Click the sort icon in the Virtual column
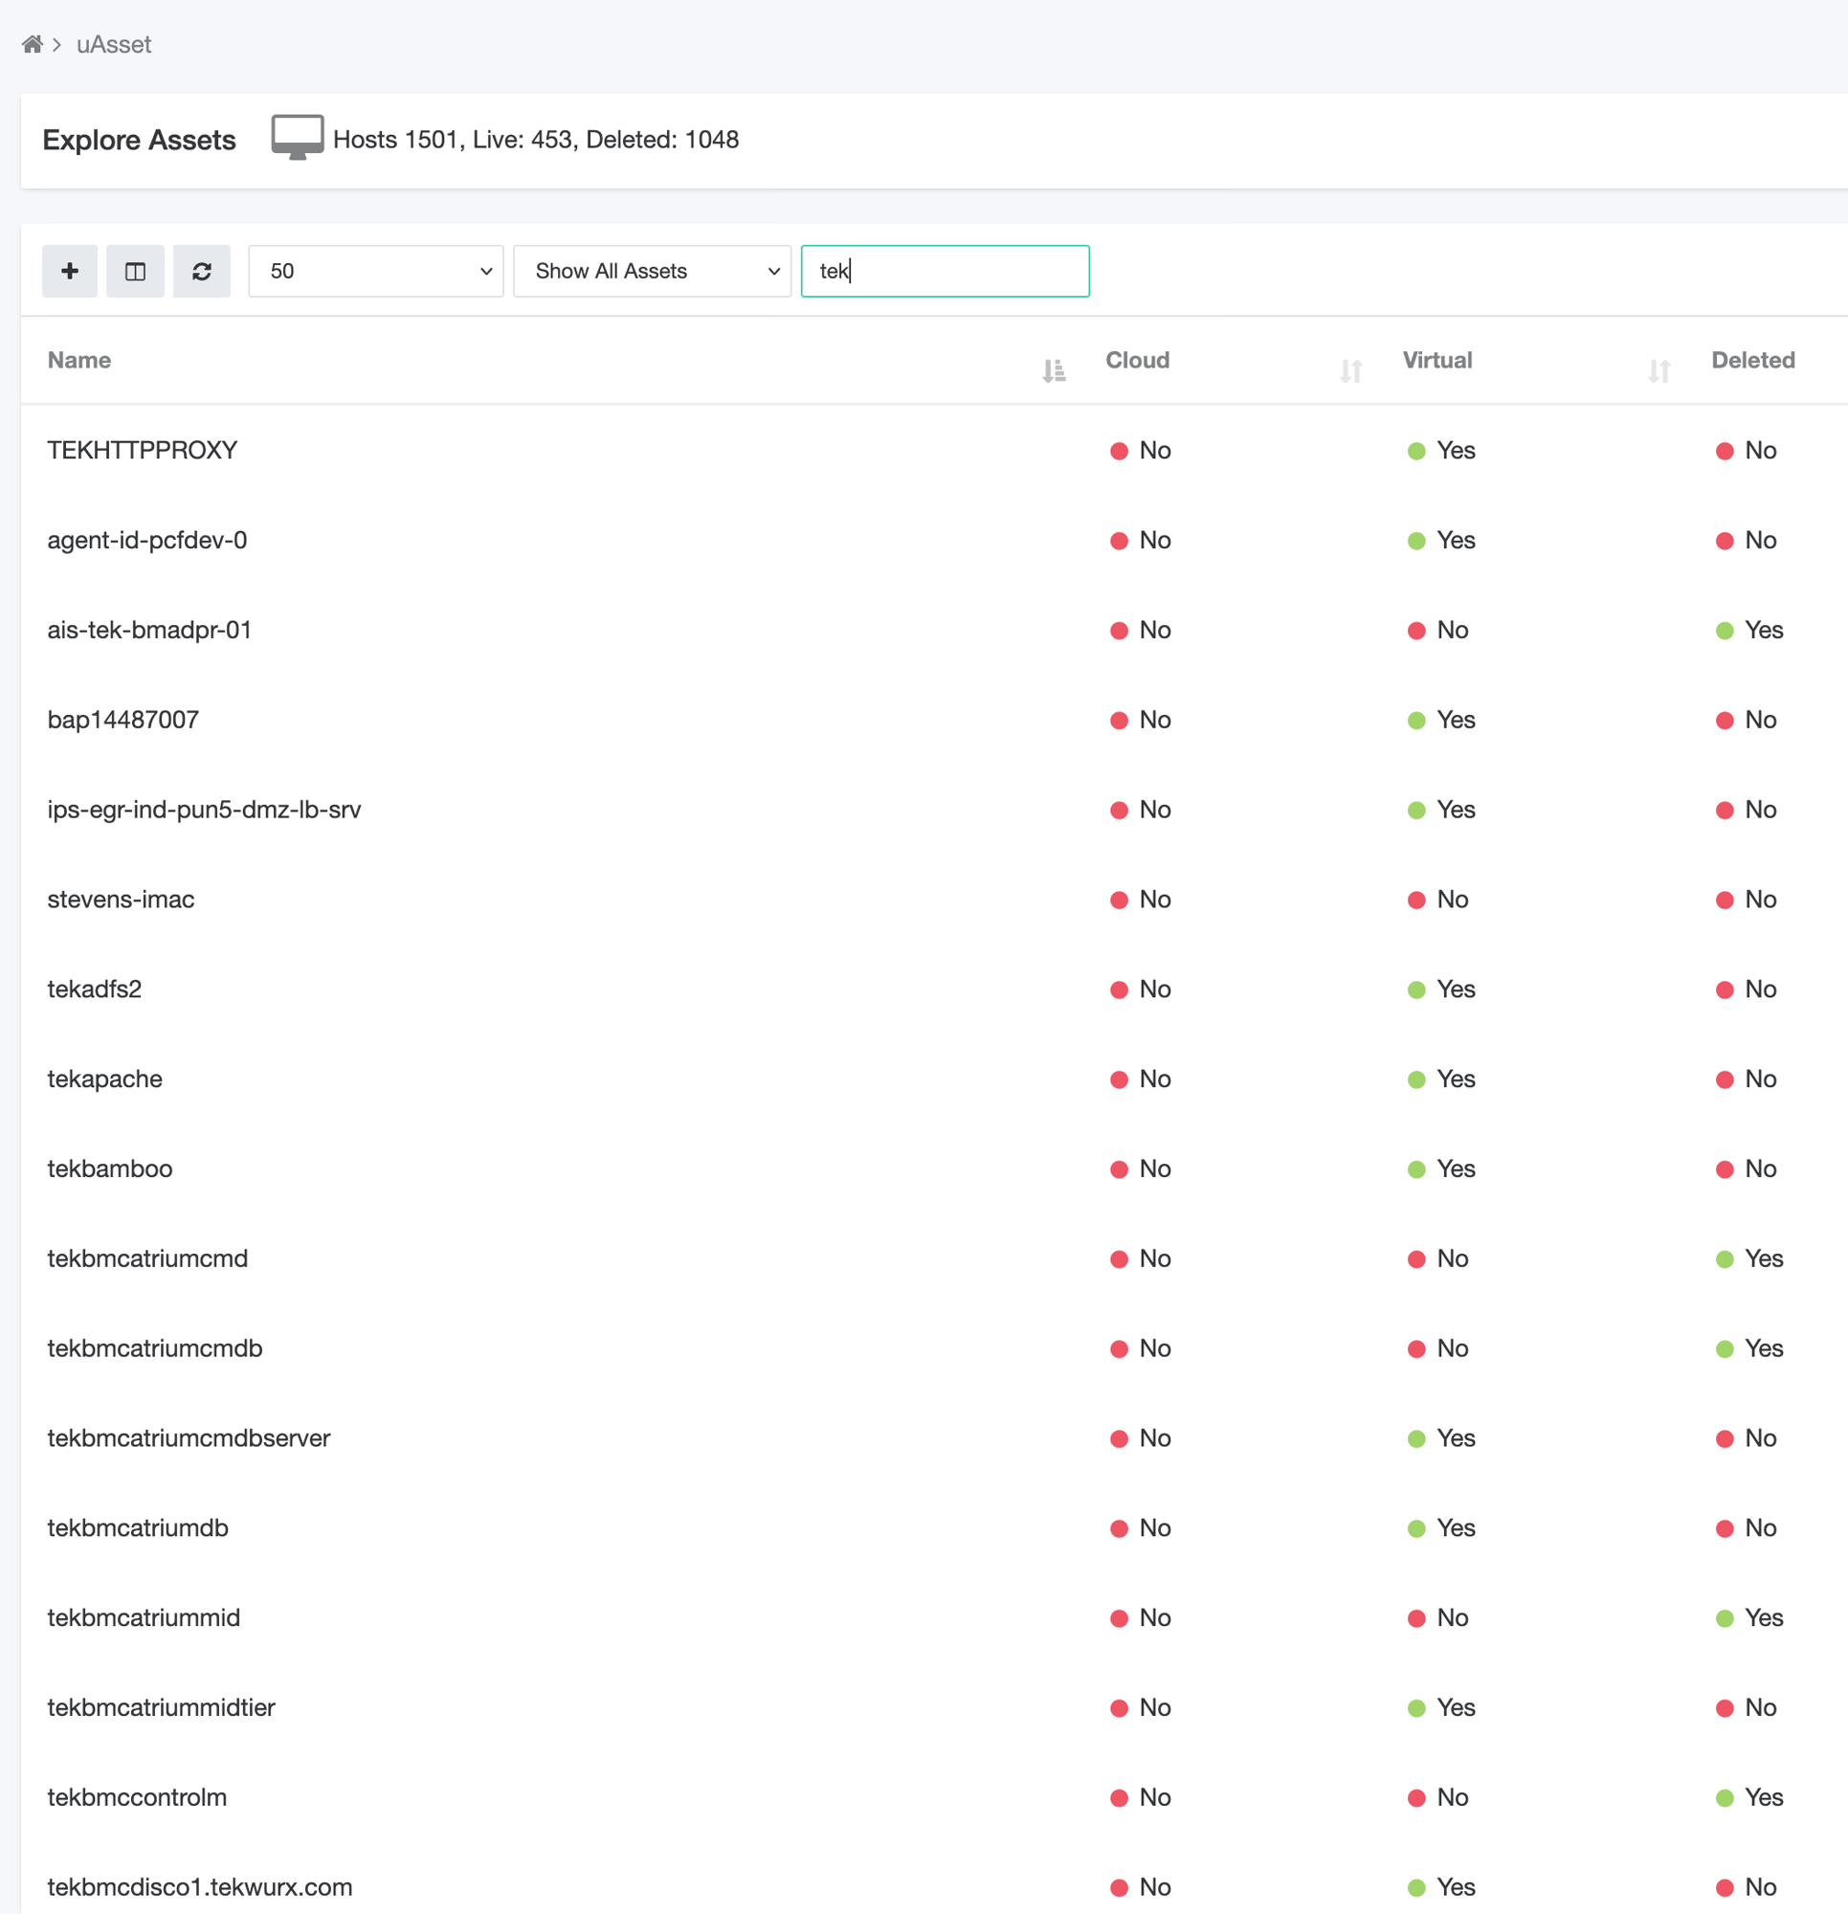Viewport: 1848px width, 1914px height. (x=1658, y=370)
